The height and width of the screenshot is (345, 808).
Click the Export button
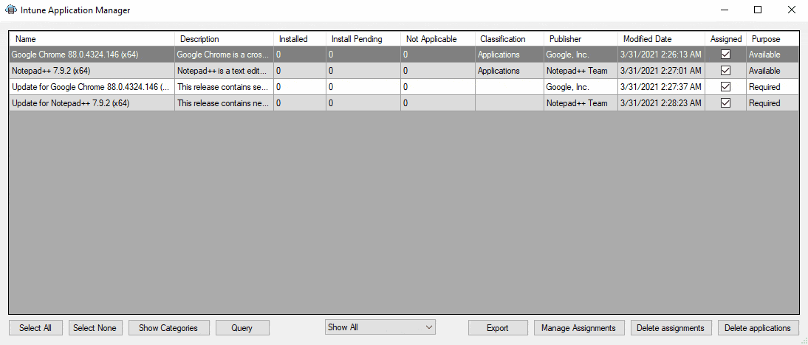click(498, 328)
